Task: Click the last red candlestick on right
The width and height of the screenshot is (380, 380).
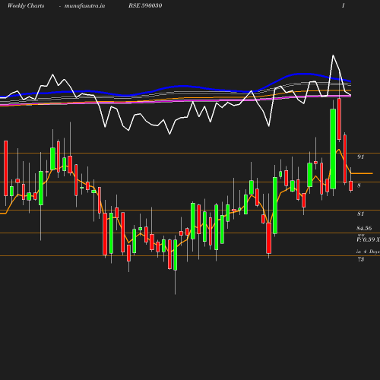Action: click(351, 185)
